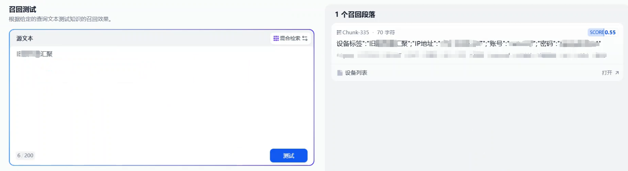Click the 6 / 200 character counter
The image size is (628, 171).
(x=25, y=155)
